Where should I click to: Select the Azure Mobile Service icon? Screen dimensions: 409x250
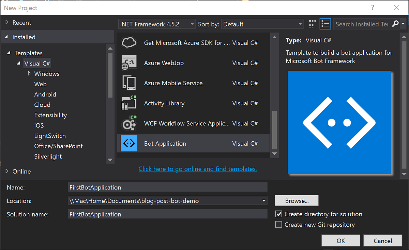(129, 83)
